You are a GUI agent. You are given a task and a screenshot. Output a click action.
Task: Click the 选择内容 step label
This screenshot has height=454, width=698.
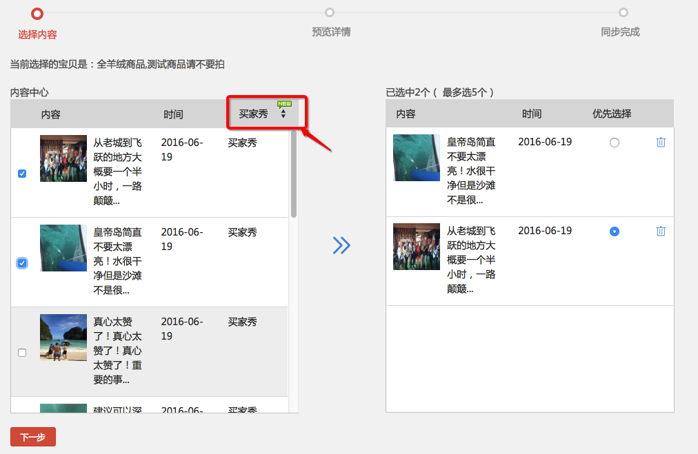tap(38, 34)
